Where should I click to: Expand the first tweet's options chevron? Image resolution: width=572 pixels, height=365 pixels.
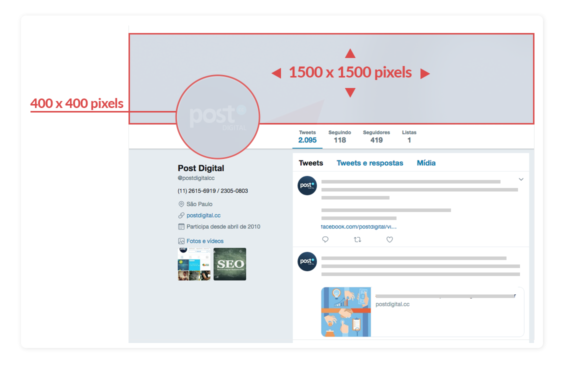pyautogui.click(x=521, y=179)
